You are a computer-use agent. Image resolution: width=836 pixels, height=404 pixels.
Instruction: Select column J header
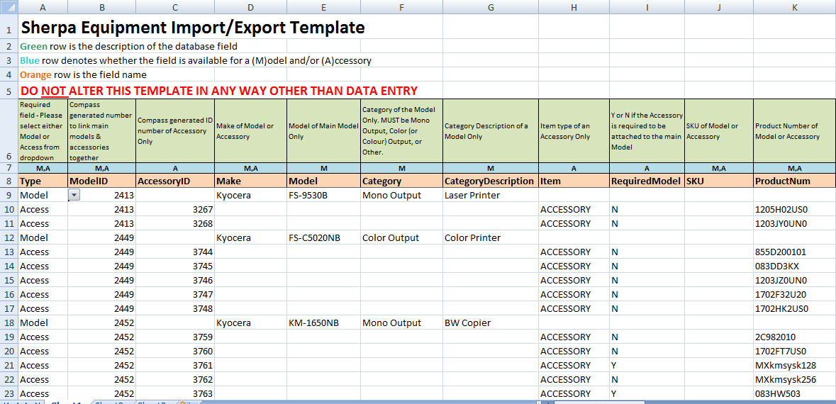[719, 7]
